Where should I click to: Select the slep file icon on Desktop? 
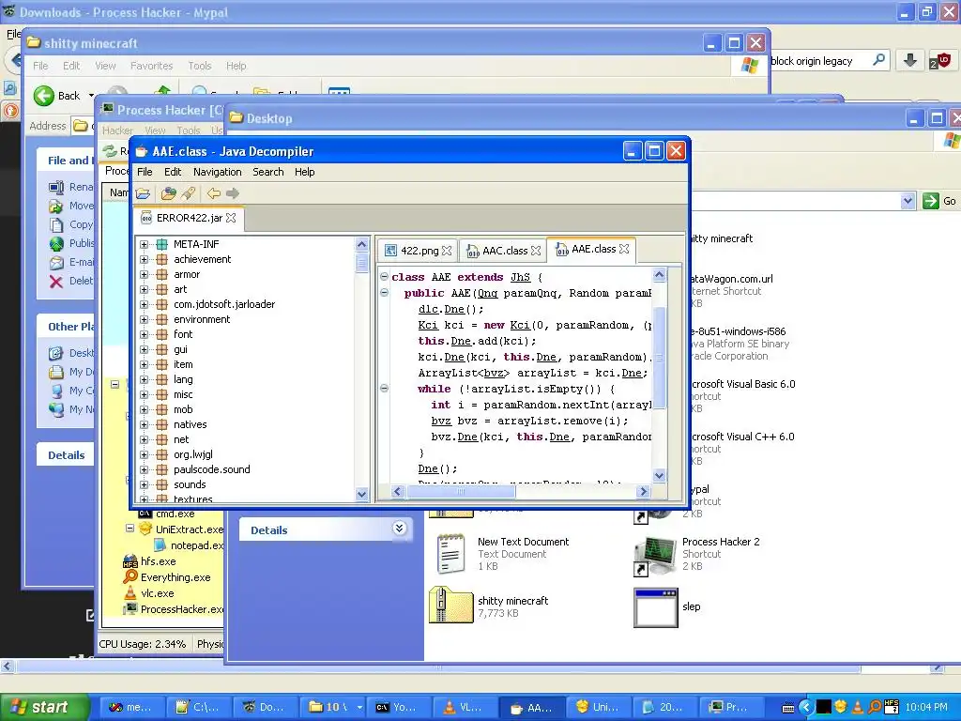(x=656, y=607)
